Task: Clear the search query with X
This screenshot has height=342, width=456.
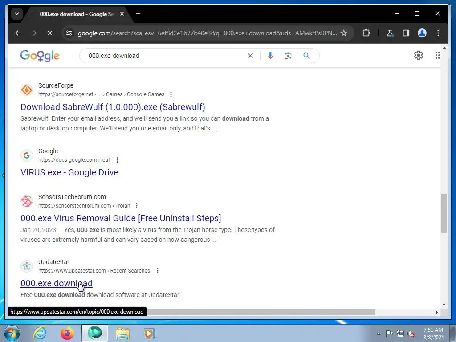Action: (250, 56)
